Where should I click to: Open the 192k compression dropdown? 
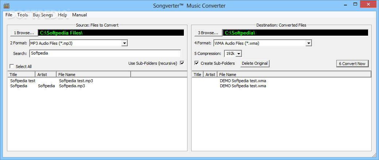coord(239,53)
